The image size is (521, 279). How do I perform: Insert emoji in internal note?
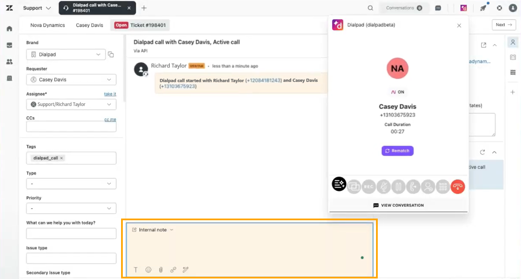(148, 270)
